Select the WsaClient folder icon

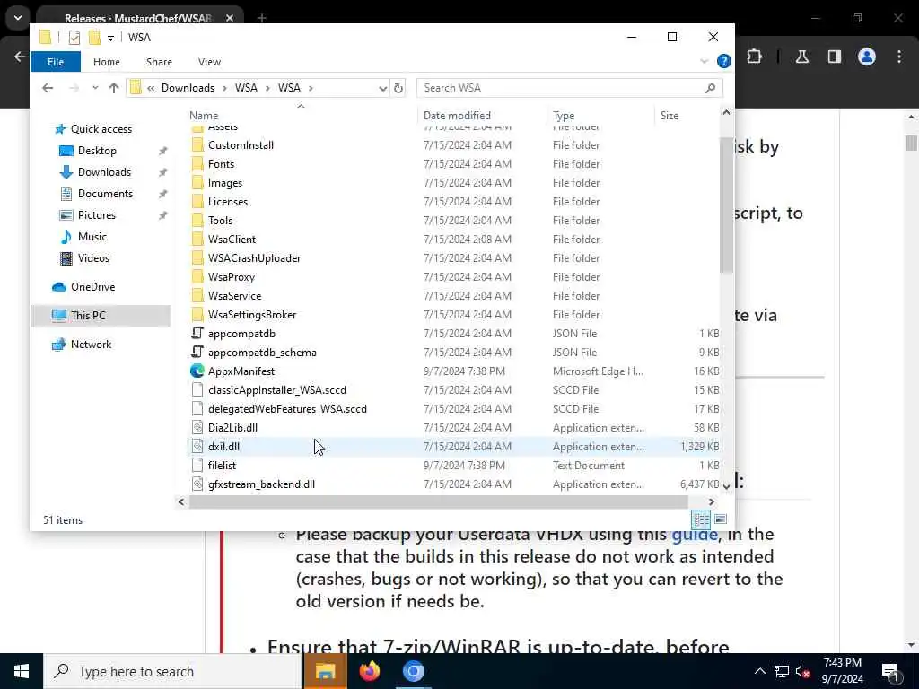197,239
